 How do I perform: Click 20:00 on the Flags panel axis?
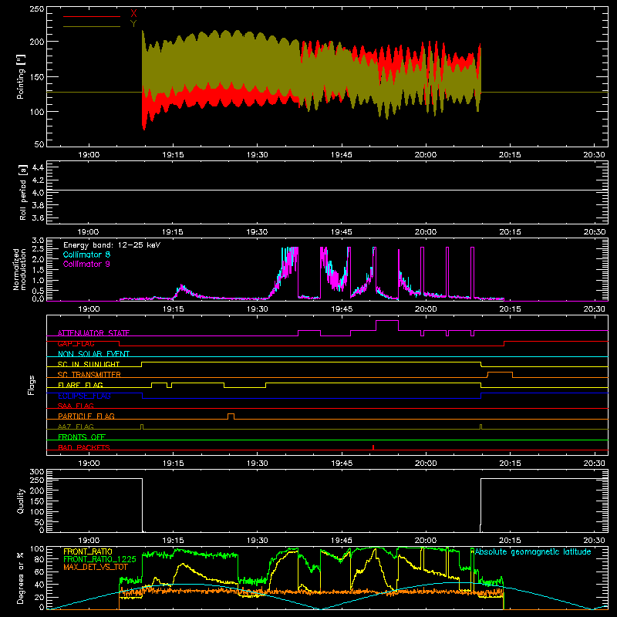[426, 464]
